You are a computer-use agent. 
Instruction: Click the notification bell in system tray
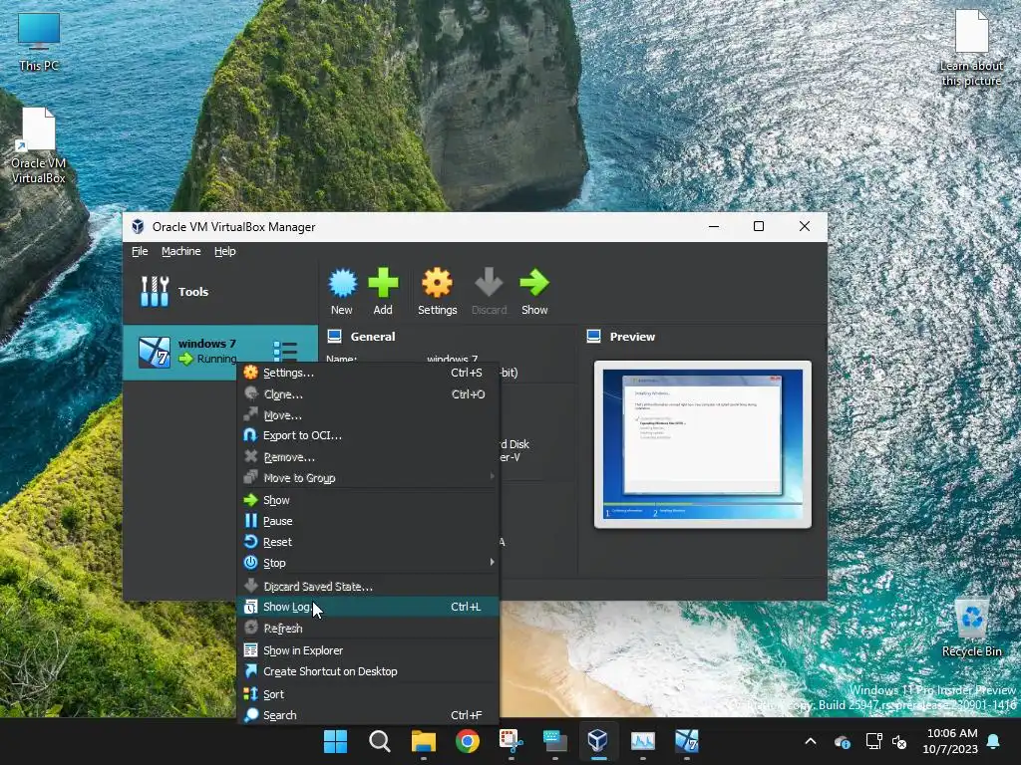point(994,741)
